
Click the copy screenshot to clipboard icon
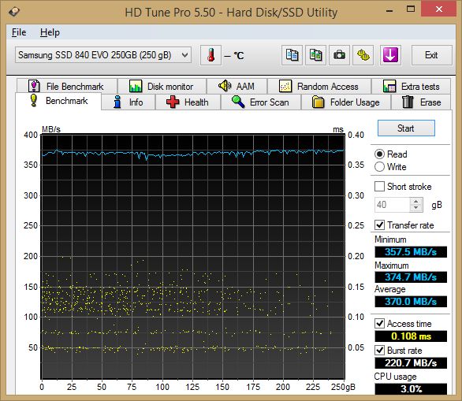click(315, 55)
